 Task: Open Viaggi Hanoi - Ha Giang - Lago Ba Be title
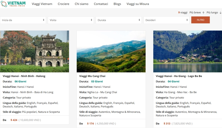[179, 76]
